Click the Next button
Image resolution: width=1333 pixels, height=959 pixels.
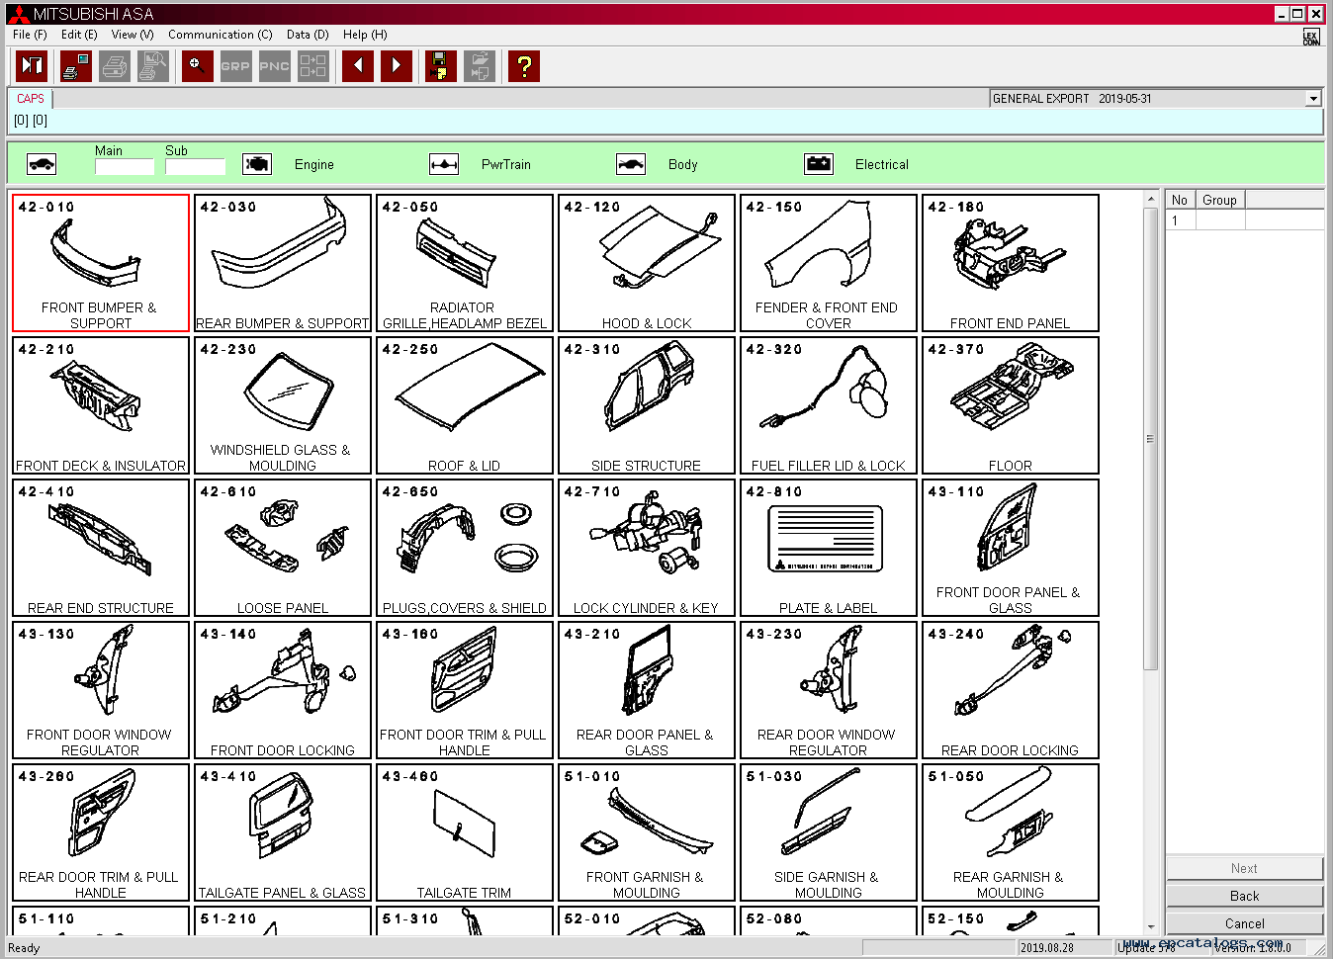pos(1244,868)
